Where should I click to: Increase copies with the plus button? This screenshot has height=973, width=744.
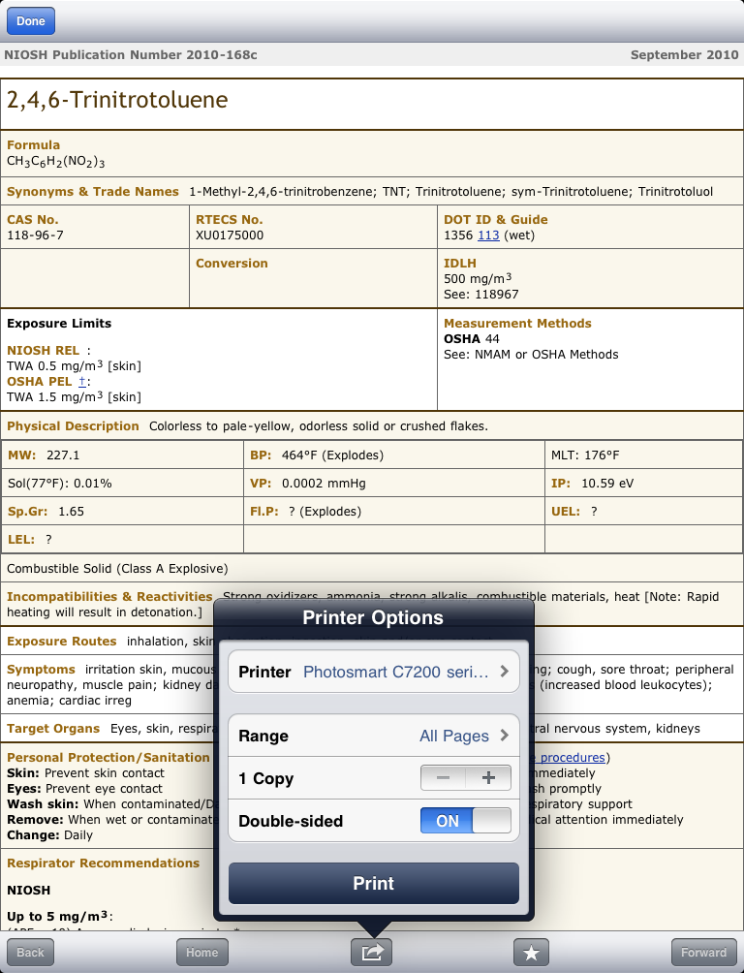click(488, 778)
